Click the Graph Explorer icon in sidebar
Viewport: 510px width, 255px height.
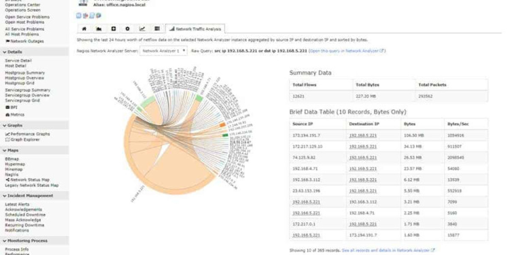pyautogui.click(x=7, y=139)
